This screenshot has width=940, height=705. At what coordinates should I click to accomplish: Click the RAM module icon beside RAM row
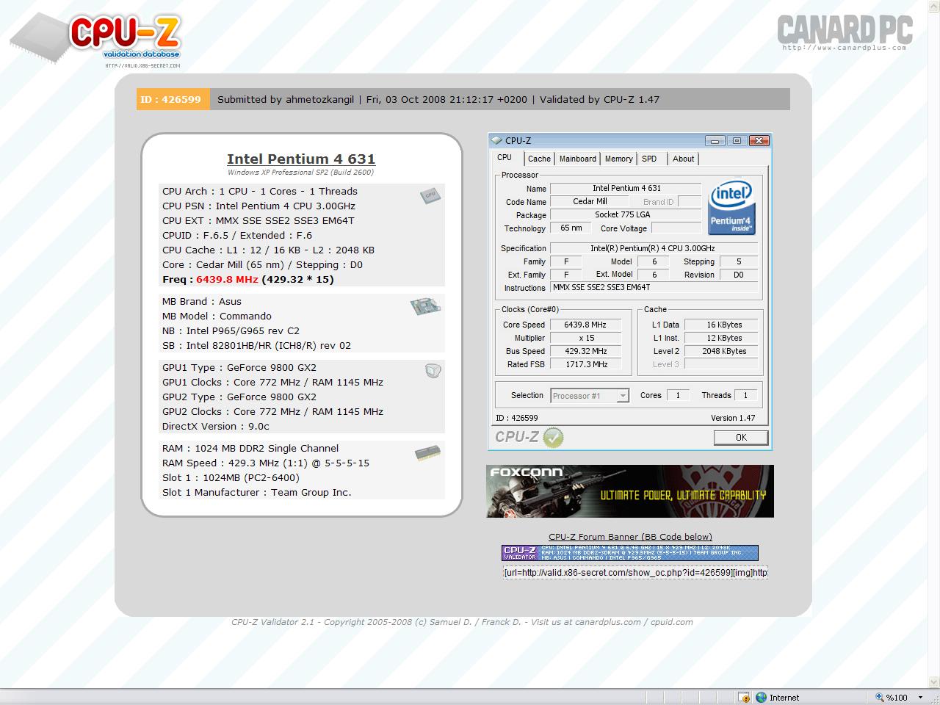428,453
